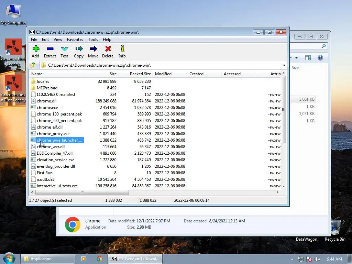Select the First Run file
The width and height of the screenshot is (352, 264).
coord(45,173)
